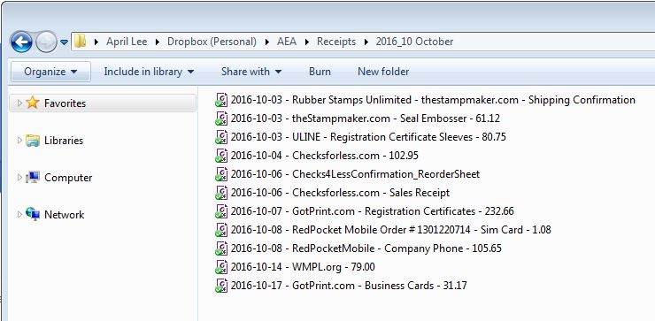Open the Share with menu

pos(251,72)
